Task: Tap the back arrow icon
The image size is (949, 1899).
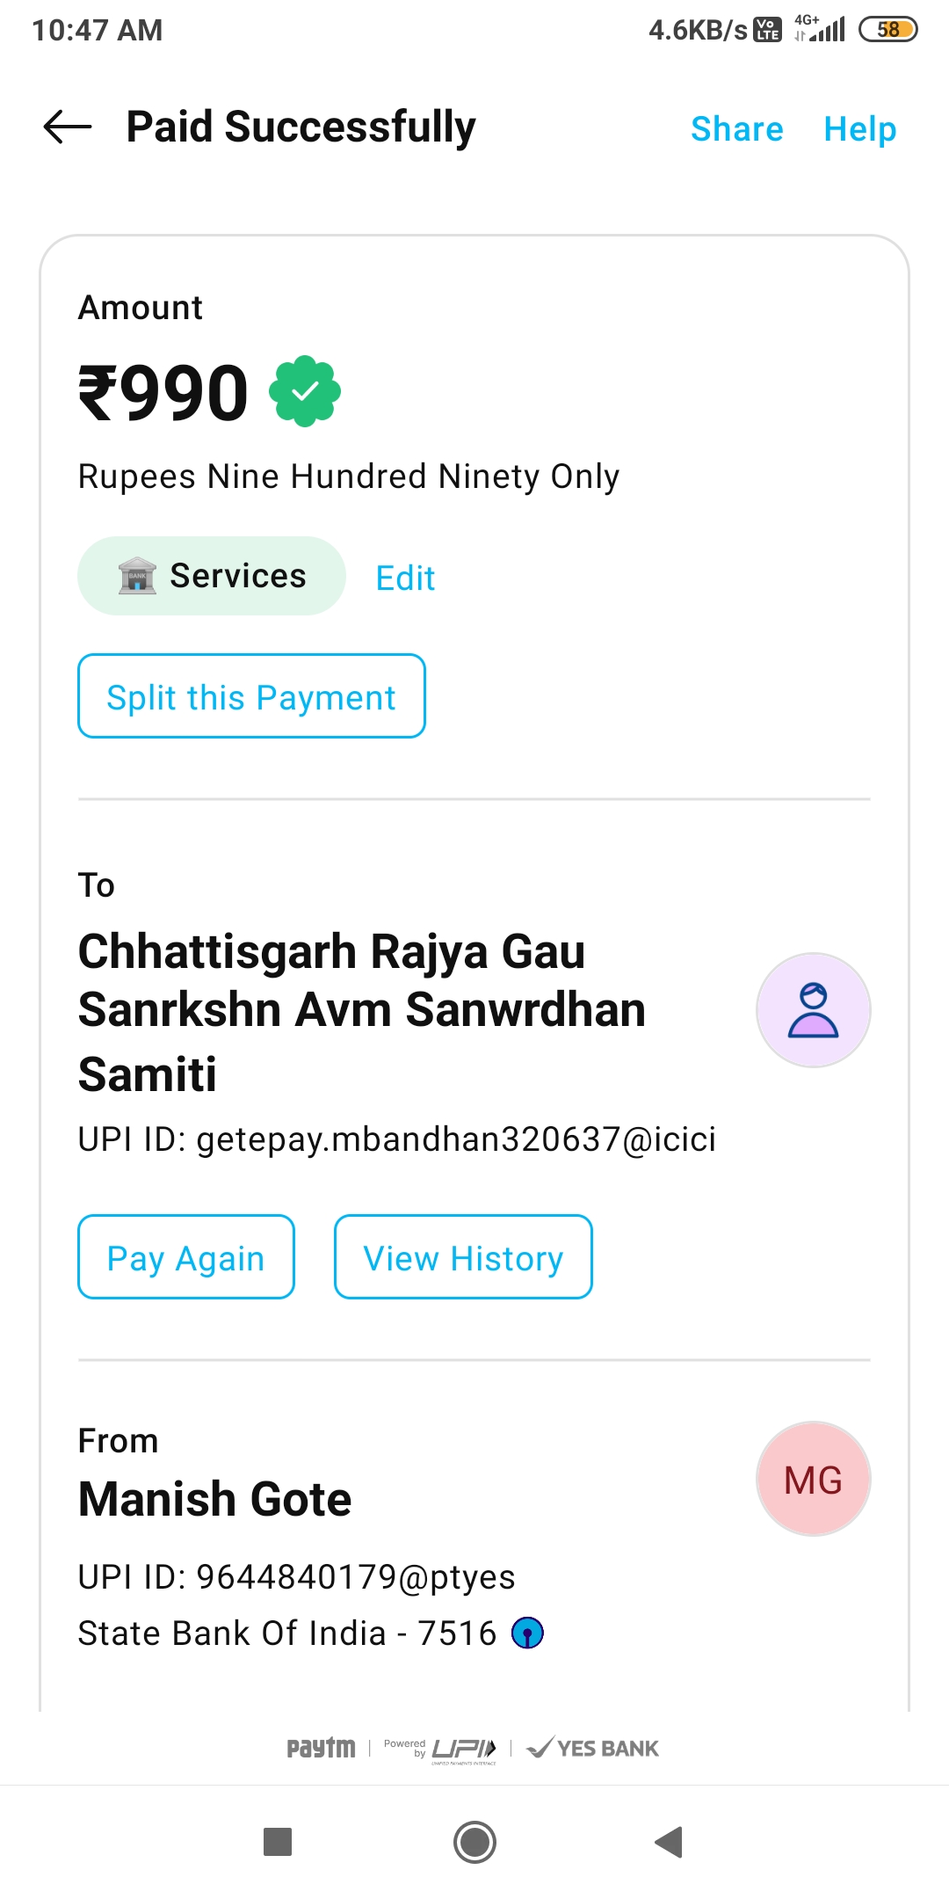Action: (68, 127)
